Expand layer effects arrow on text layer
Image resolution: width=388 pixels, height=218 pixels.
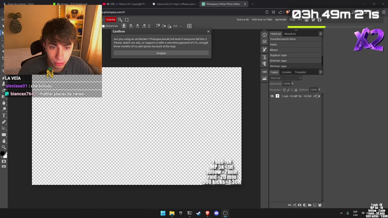coord(319,96)
